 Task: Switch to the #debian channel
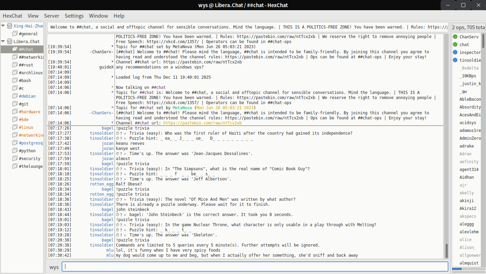click(27, 96)
